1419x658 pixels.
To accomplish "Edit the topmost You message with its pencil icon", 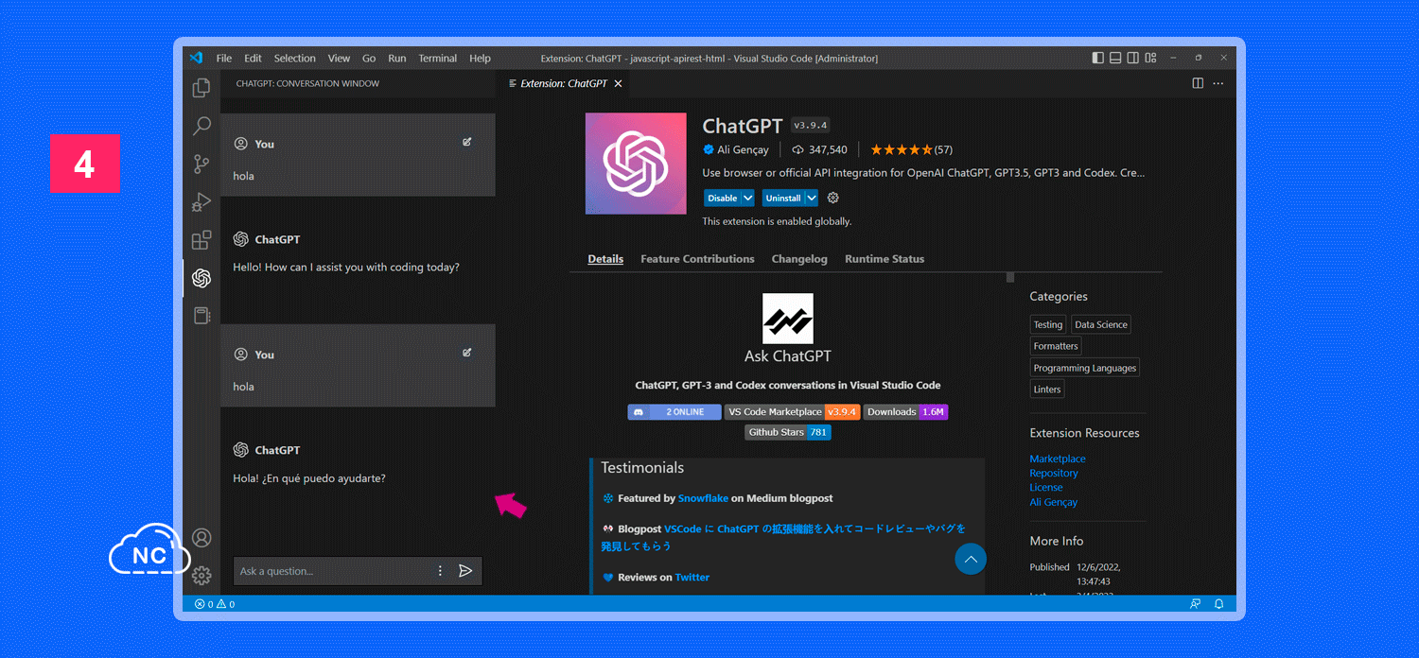I will (x=466, y=142).
